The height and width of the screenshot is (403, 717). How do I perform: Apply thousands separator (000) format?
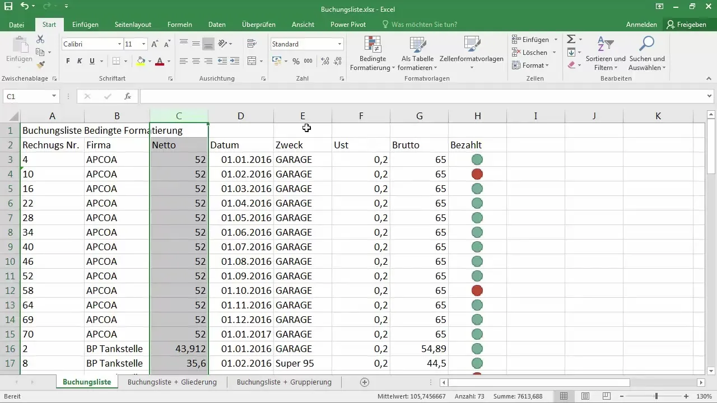pos(309,61)
